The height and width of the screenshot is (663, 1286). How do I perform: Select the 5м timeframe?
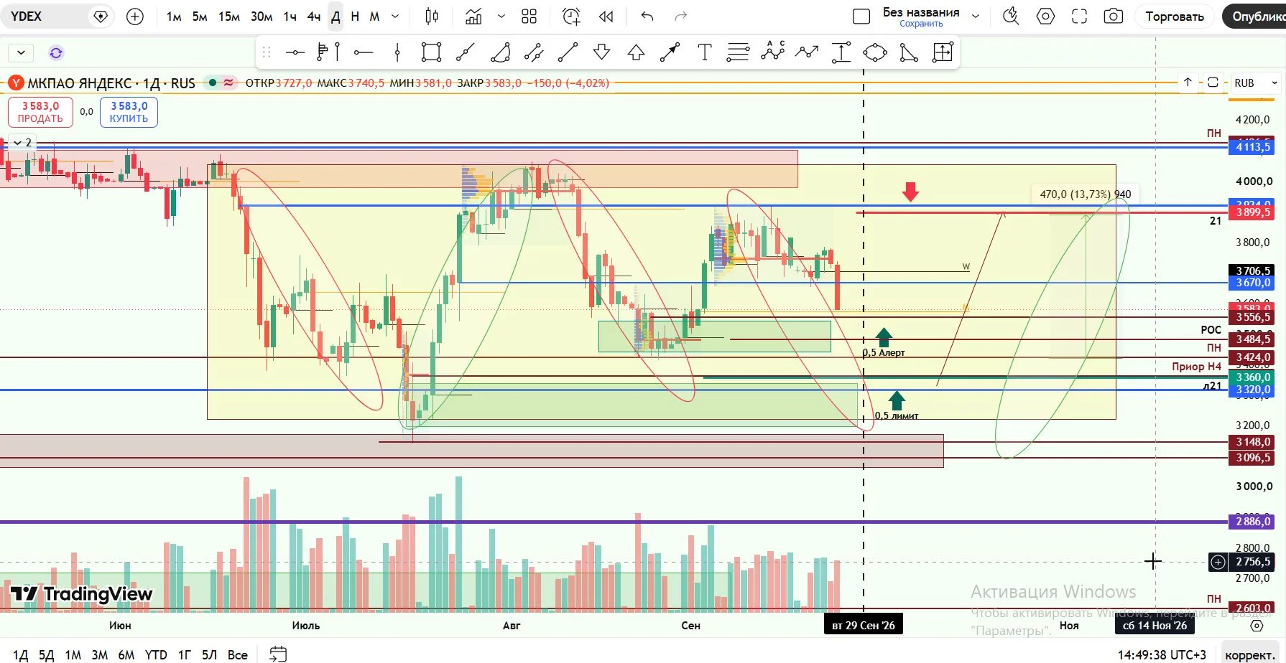click(x=200, y=17)
